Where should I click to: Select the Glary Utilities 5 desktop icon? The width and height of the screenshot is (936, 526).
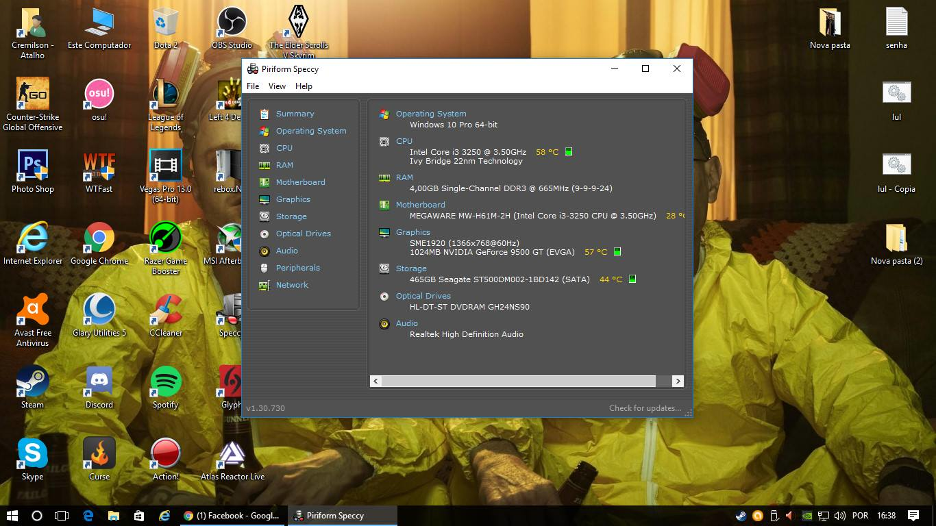pyautogui.click(x=99, y=316)
